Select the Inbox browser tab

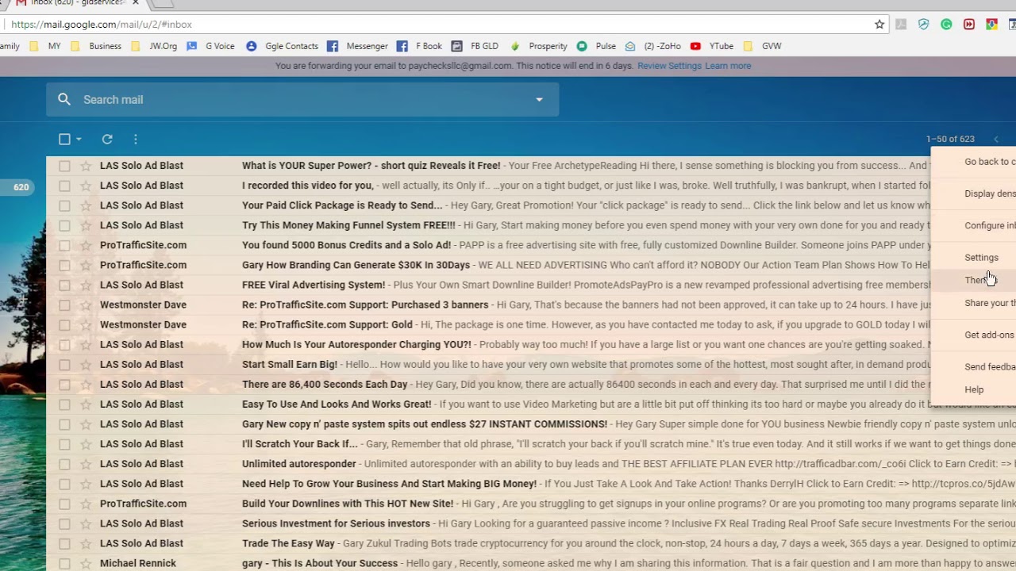(x=76, y=3)
